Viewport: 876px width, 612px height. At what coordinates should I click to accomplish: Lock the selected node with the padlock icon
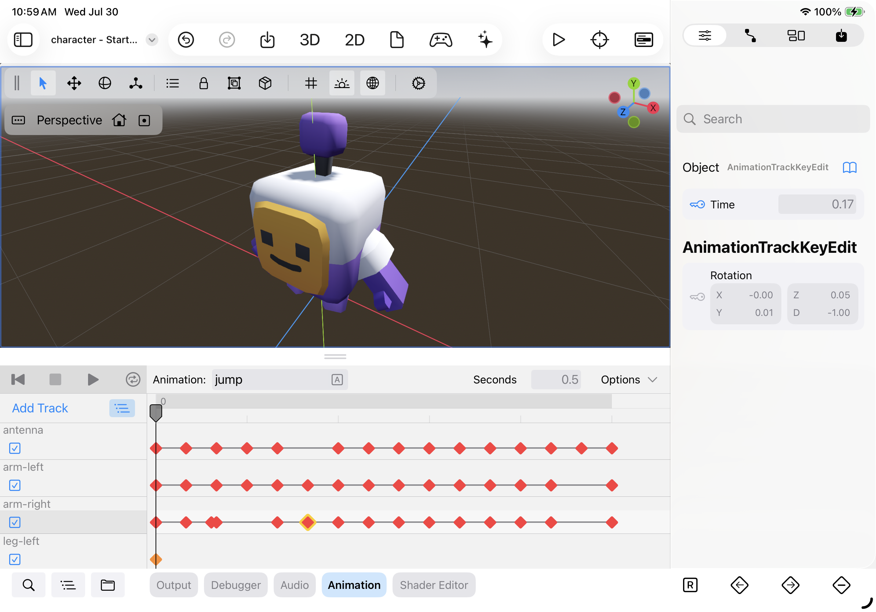click(x=203, y=83)
